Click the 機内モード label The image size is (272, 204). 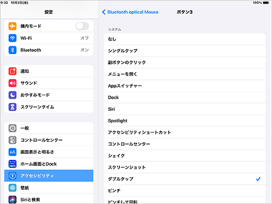(31, 26)
